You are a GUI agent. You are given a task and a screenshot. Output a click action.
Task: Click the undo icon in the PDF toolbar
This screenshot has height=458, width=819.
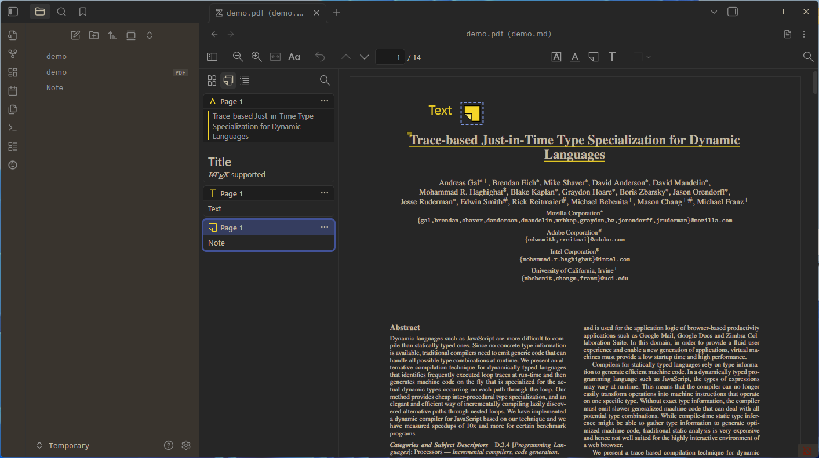point(320,56)
